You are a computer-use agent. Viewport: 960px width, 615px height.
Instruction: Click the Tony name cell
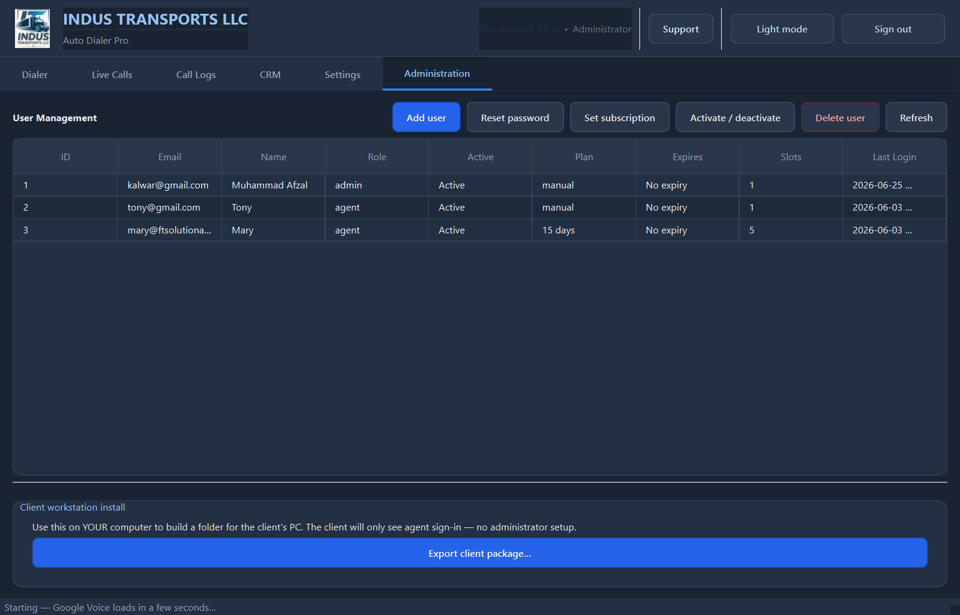pos(274,208)
